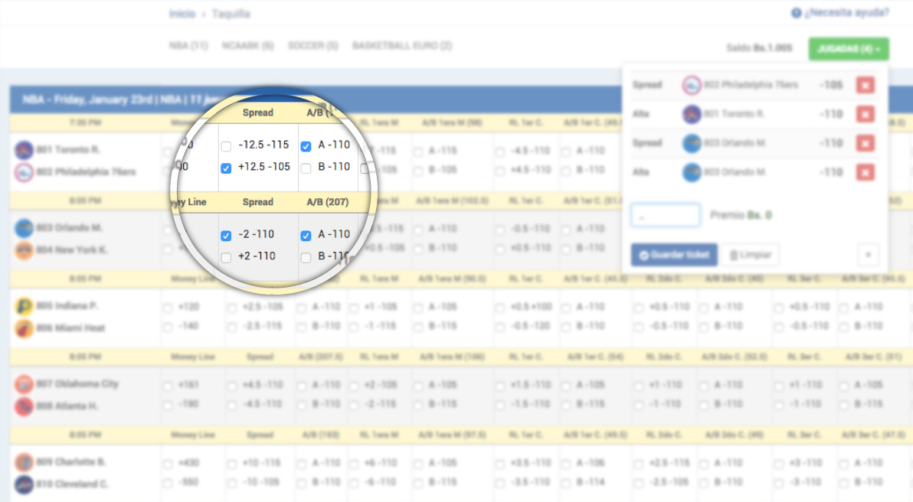Switch to the NCAABK (5) tab
The width and height of the screenshot is (913, 502).
(247, 46)
